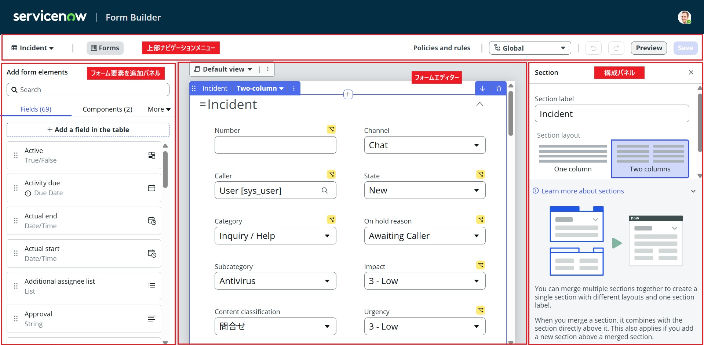
Task: Switch to the Components (2) tab
Action: [x=107, y=109]
